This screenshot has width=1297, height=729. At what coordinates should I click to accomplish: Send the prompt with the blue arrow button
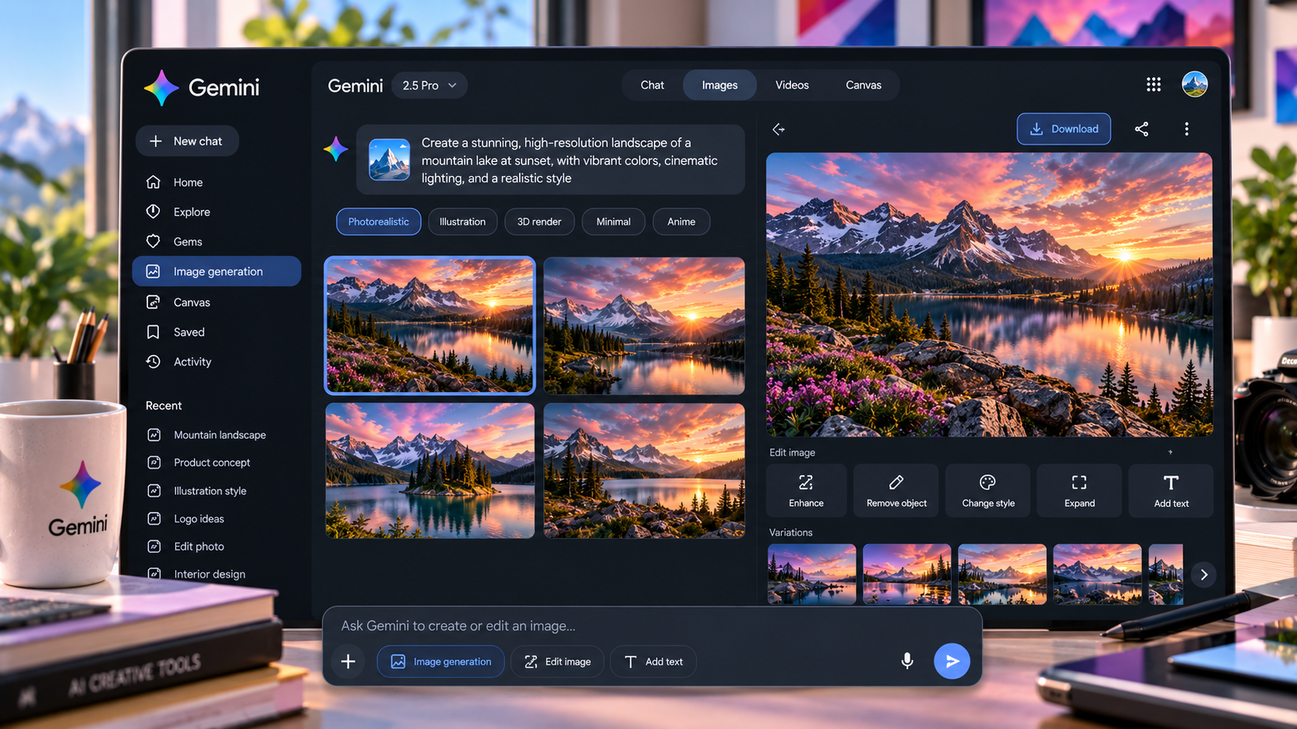952,661
